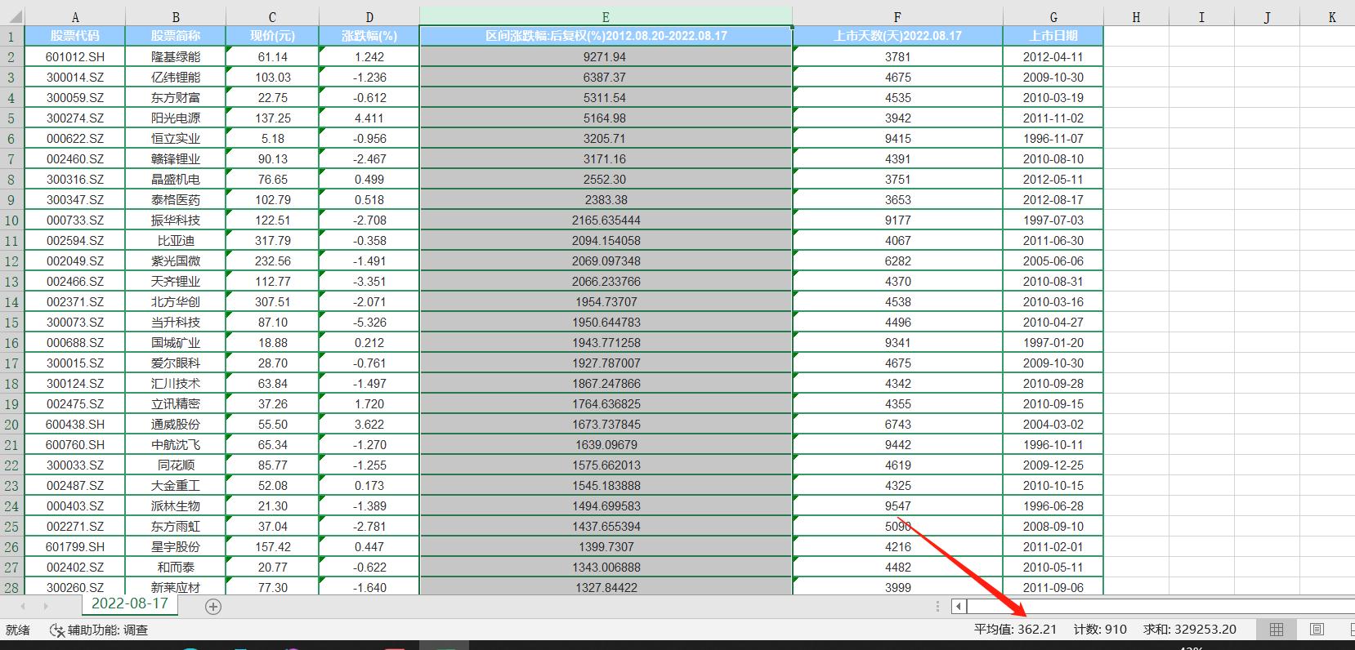
Task: Click the select-all corner of the grid
Action: (x=11, y=16)
